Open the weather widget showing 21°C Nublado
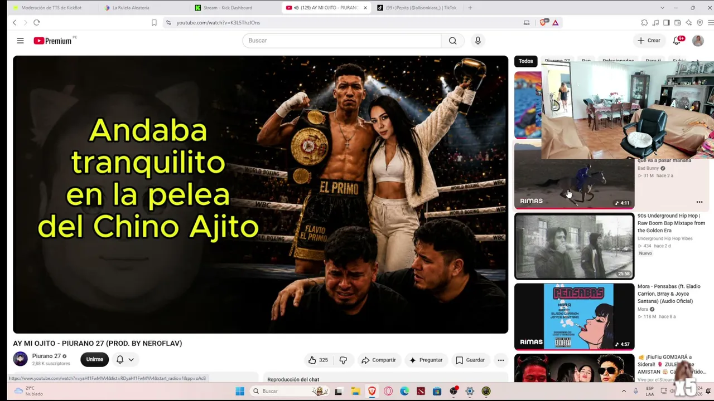The width and height of the screenshot is (714, 401). point(28,391)
